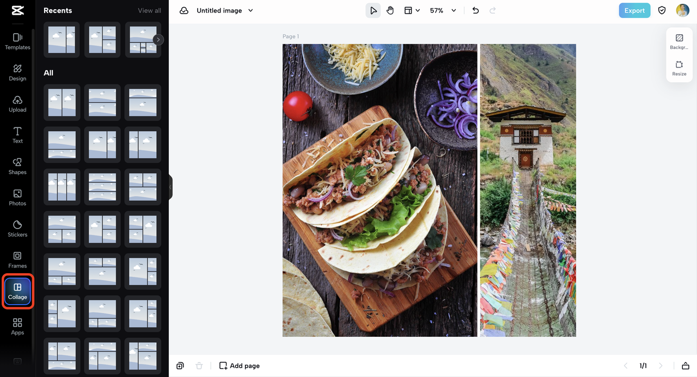Click the redo arrow
This screenshot has height=377, width=697.
click(x=493, y=10)
